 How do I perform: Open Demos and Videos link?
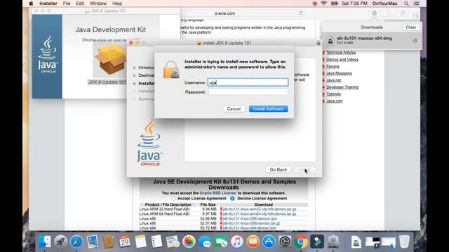[x=342, y=59]
